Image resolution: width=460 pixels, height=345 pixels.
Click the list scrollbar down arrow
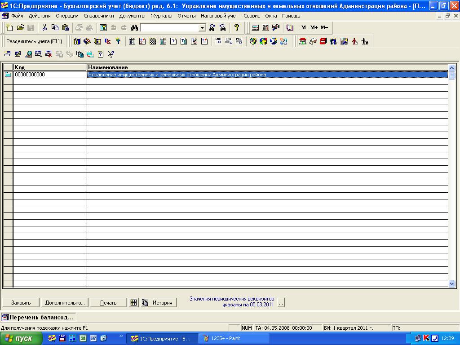click(451, 284)
